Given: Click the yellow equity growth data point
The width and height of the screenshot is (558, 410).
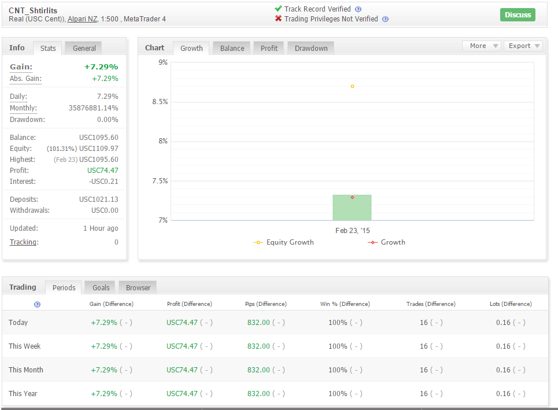Looking at the screenshot, I should [x=352, y=87].
